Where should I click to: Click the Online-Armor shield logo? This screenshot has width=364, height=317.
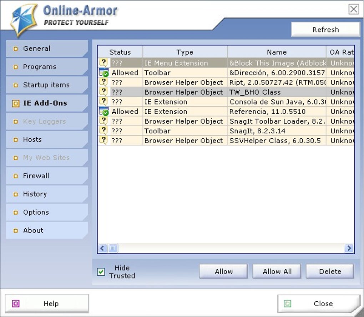point(24,20)
